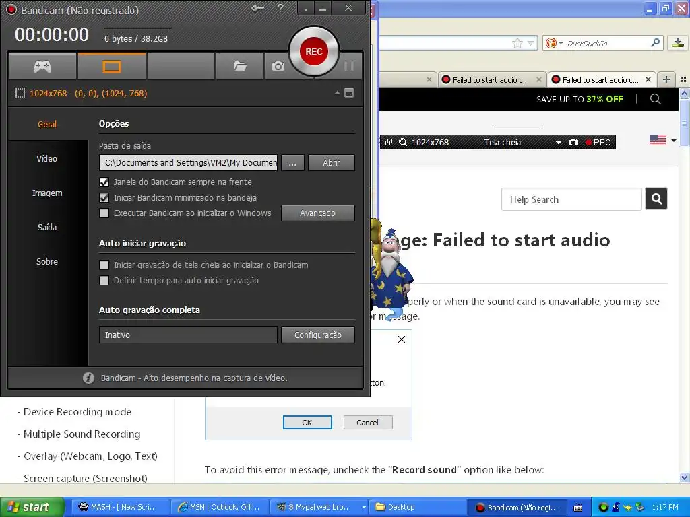Screen dimensions: 690x517
Task: Click the Abrir button
Action: click(332, 163)
